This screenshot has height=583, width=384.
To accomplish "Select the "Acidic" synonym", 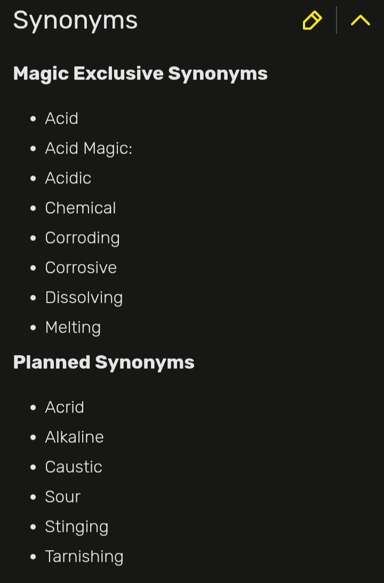I will click(68, 178).
